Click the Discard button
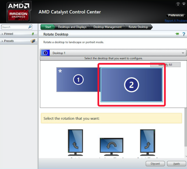187x169 pixels. coord(155,164)
